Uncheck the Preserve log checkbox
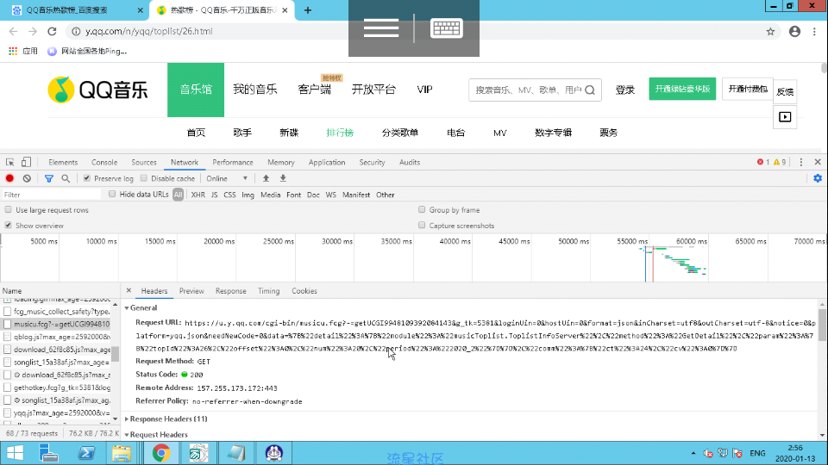Screen dimensions: 828x465 [x=87, y=179]
